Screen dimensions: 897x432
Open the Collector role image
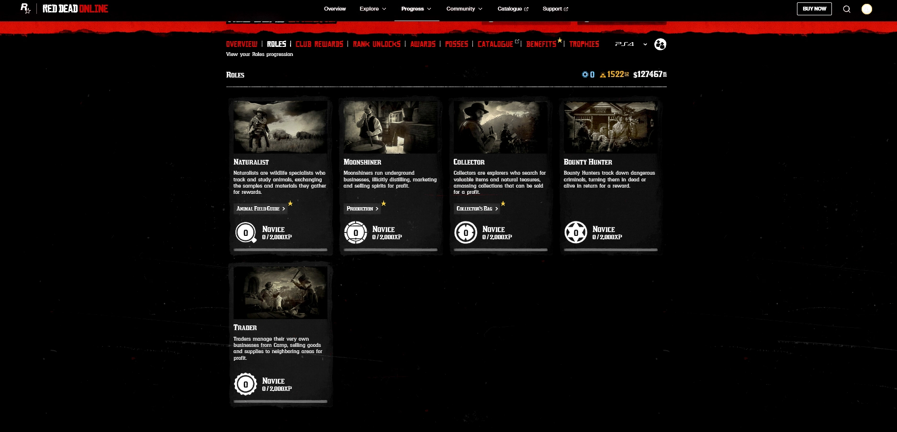[501, 127]
